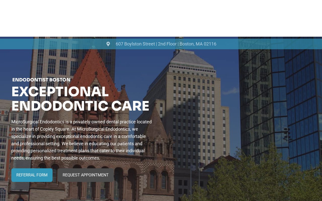Screen dimensions: 322x201
Task: Open the Referral Form button
Action: coord(32,175)
